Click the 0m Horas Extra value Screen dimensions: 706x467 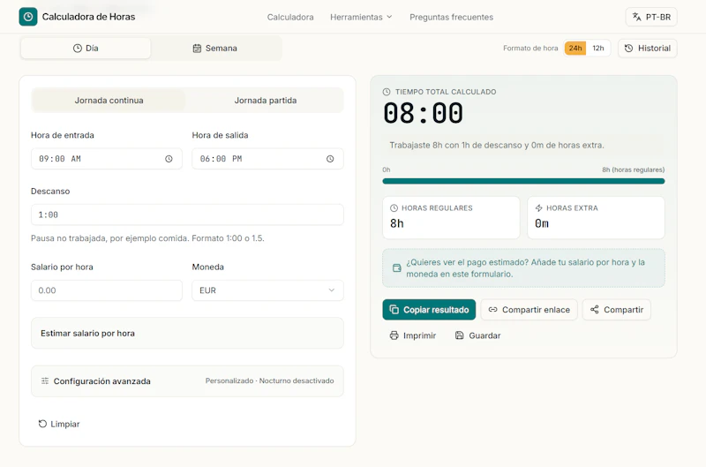pyautogui.click(x=542, y=223)
